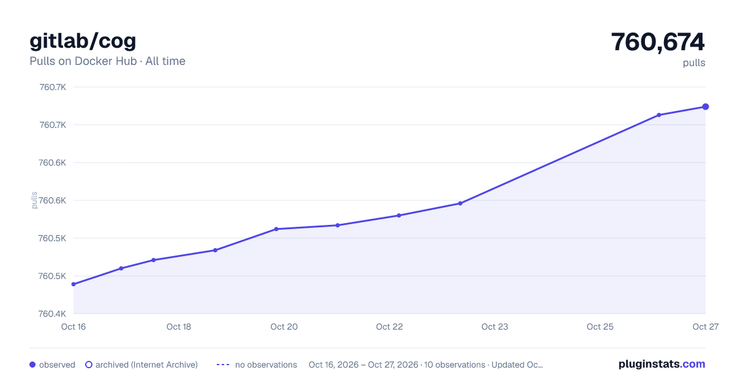Click the observed legend dot icon
Image resolution: width=735 pixels, height=386 pixels.
pyautogui.click(x=32, y=365)
